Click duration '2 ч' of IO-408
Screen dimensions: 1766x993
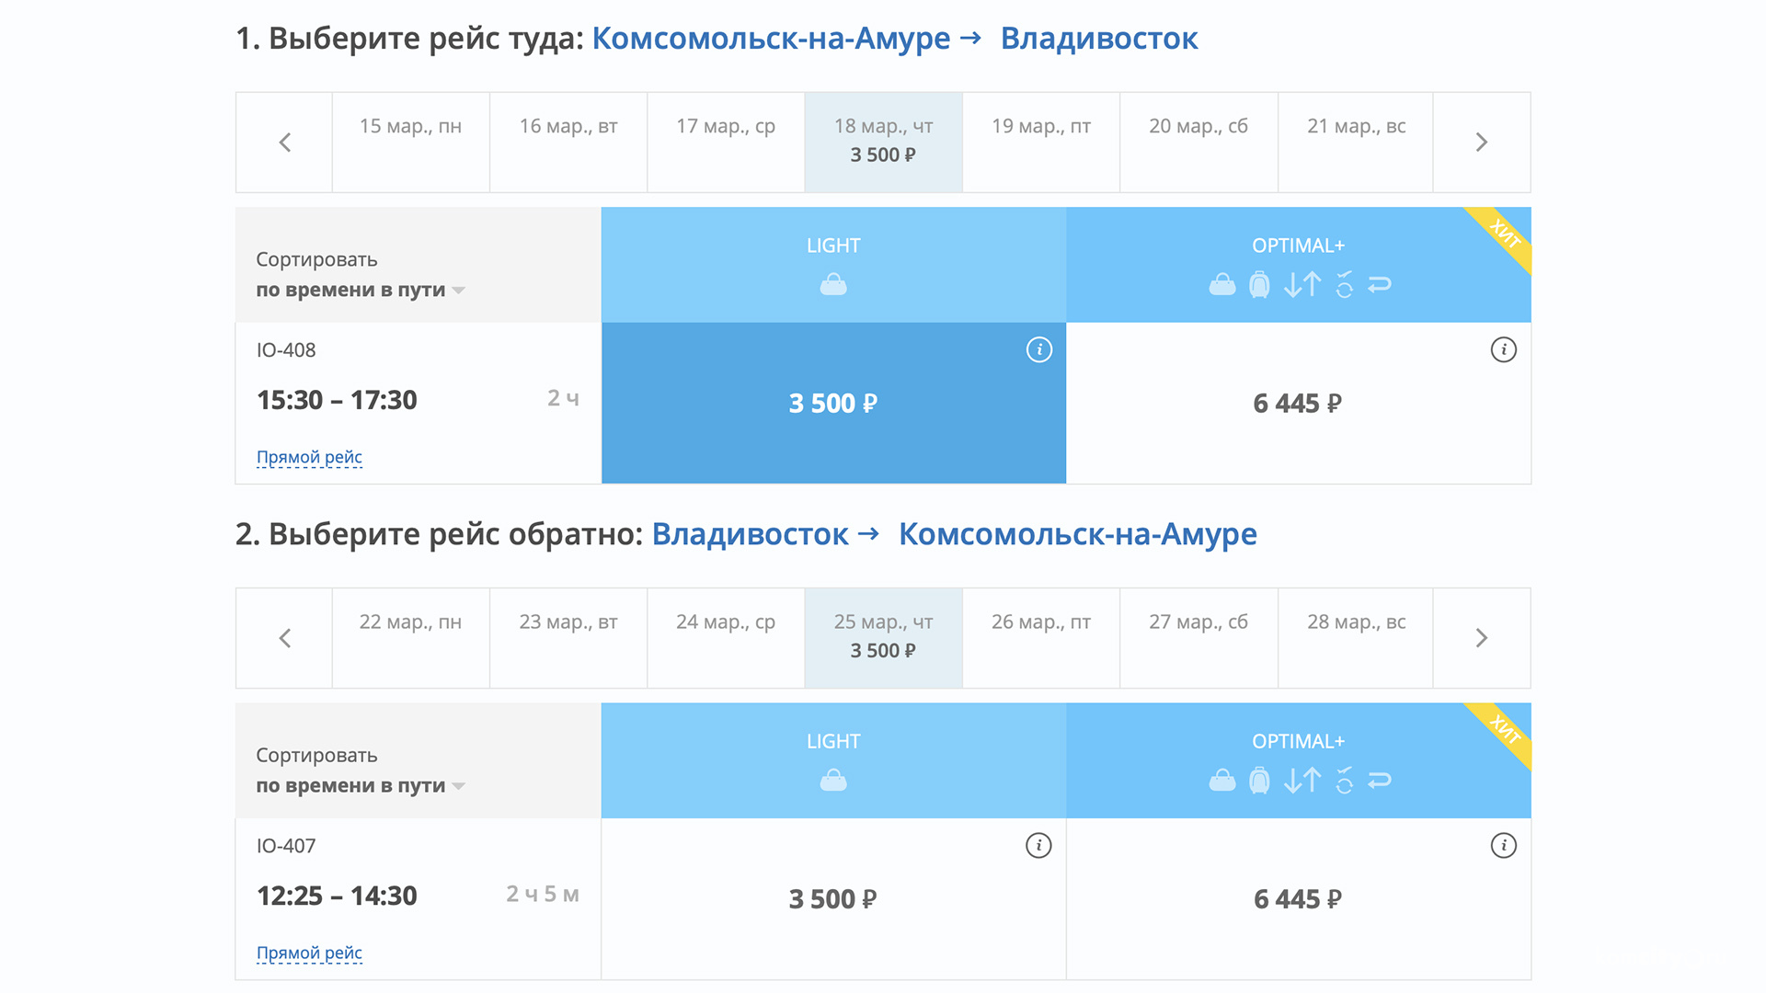point(563,398)
